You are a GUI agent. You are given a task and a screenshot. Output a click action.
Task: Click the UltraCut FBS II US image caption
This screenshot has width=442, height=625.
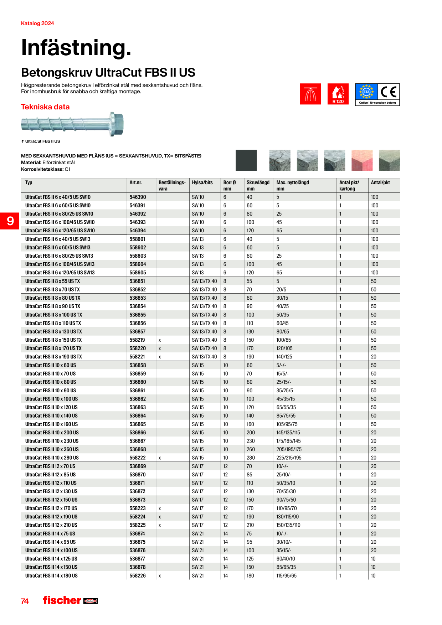(41, 141)
